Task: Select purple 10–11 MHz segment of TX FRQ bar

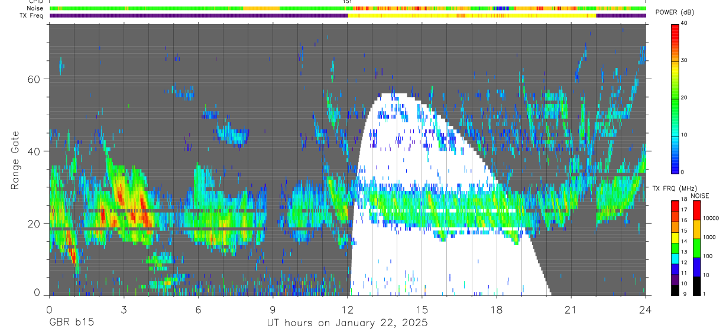Action: click(675, 279)
